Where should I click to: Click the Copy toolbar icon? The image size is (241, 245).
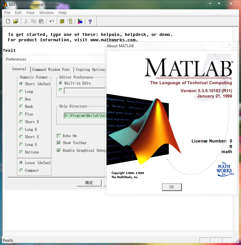34,21
